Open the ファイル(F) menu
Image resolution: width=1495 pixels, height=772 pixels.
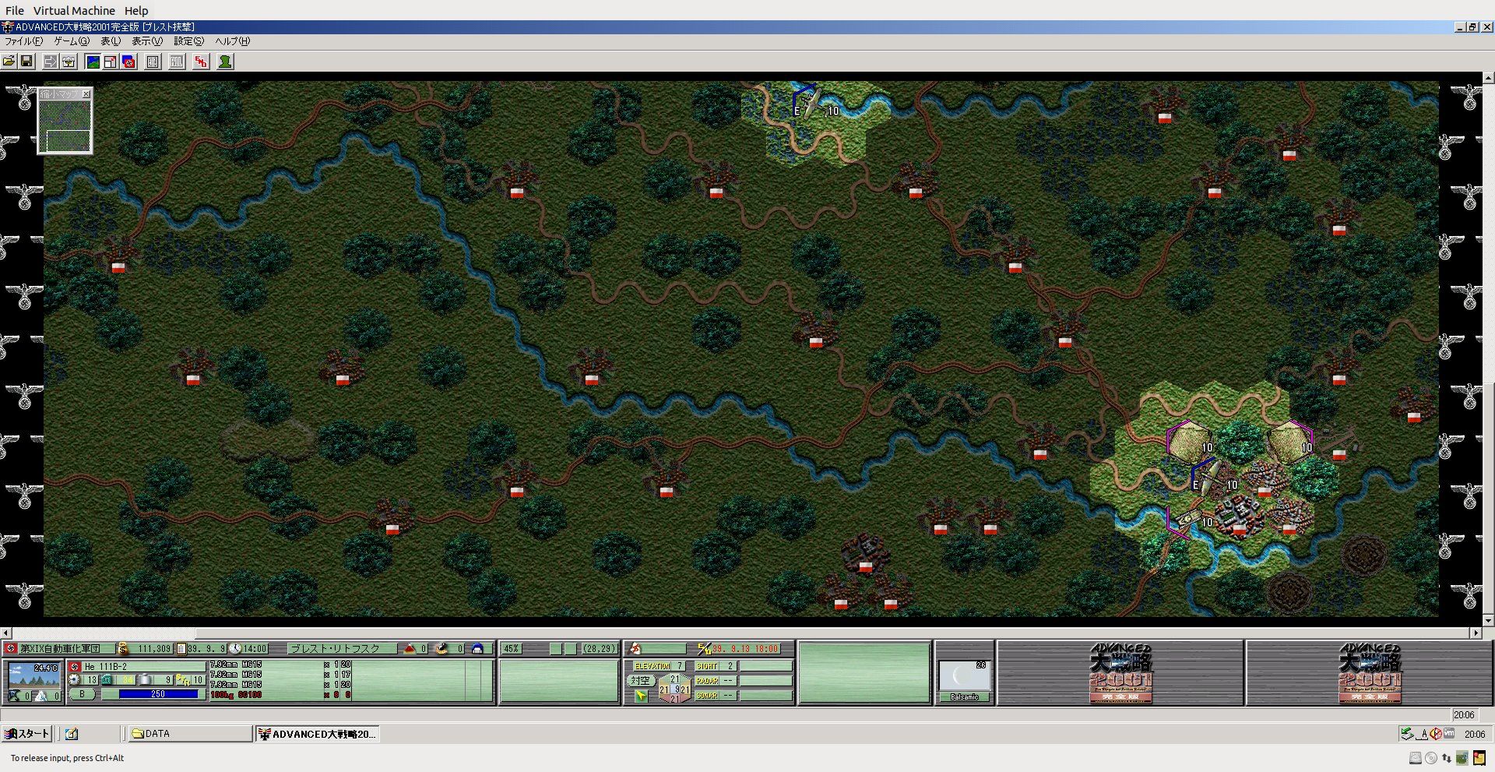[x=24, y=41]
